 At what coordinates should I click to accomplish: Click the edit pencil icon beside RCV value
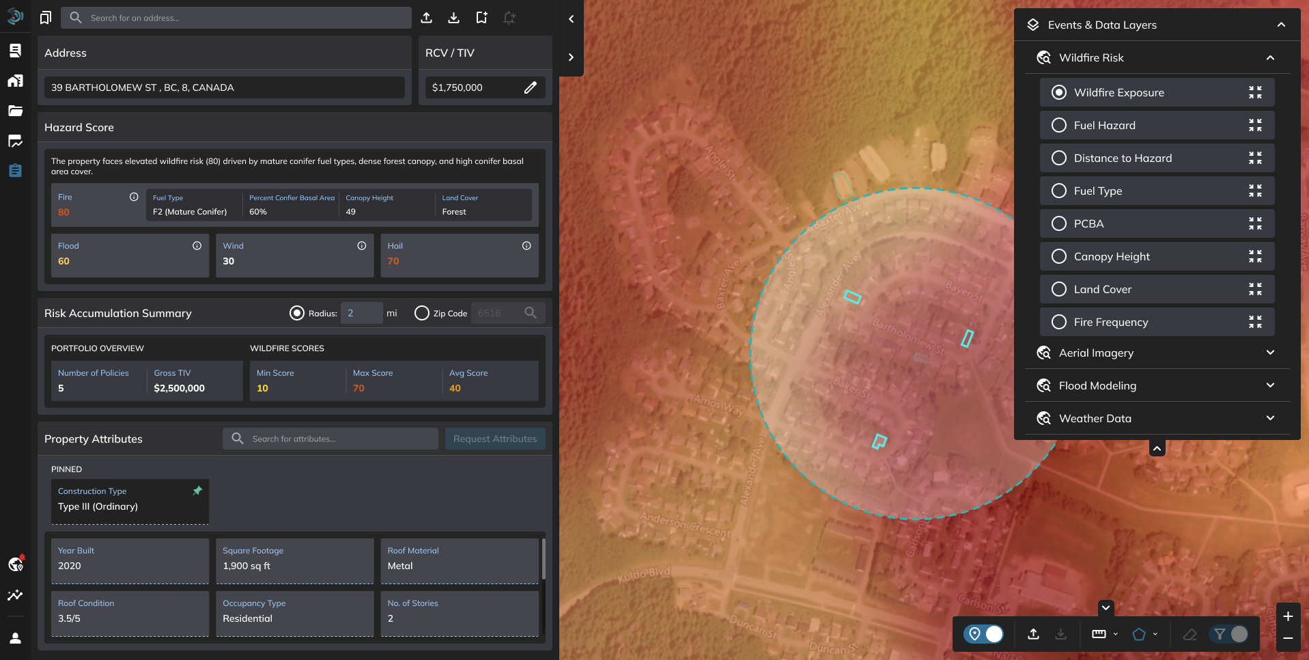531,87
